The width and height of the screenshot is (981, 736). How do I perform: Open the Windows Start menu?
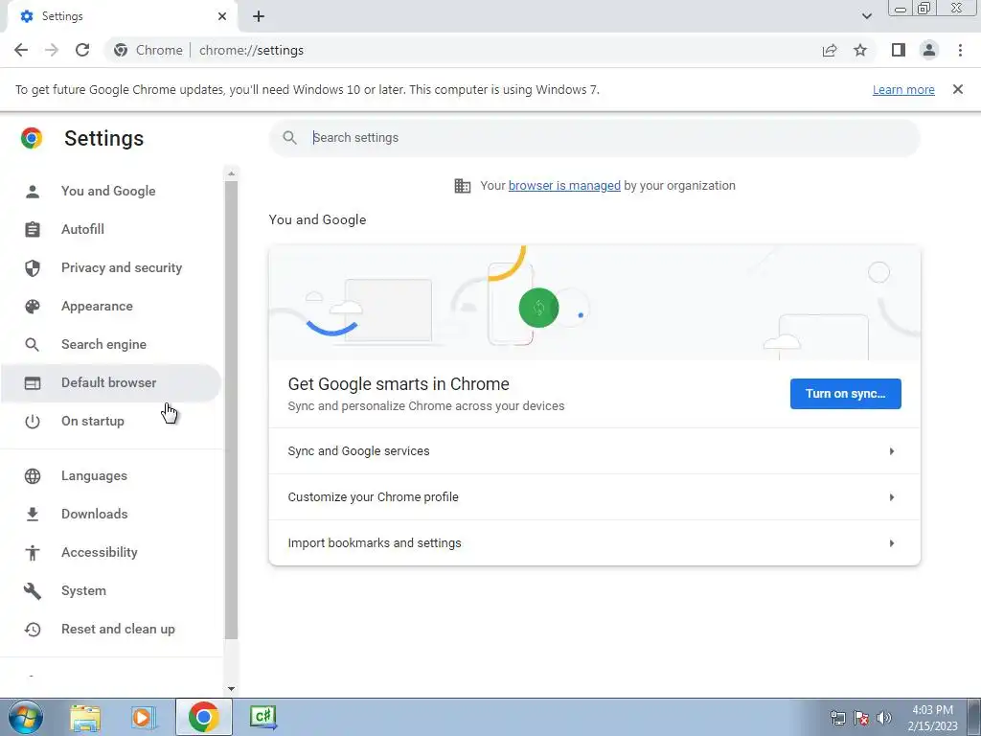pos(26,717)
